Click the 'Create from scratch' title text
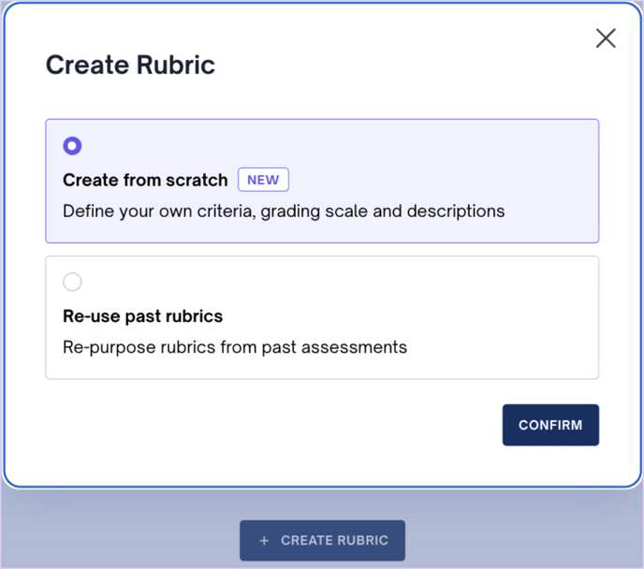Viewport: 644px width, 569px height. pos(145,180)
